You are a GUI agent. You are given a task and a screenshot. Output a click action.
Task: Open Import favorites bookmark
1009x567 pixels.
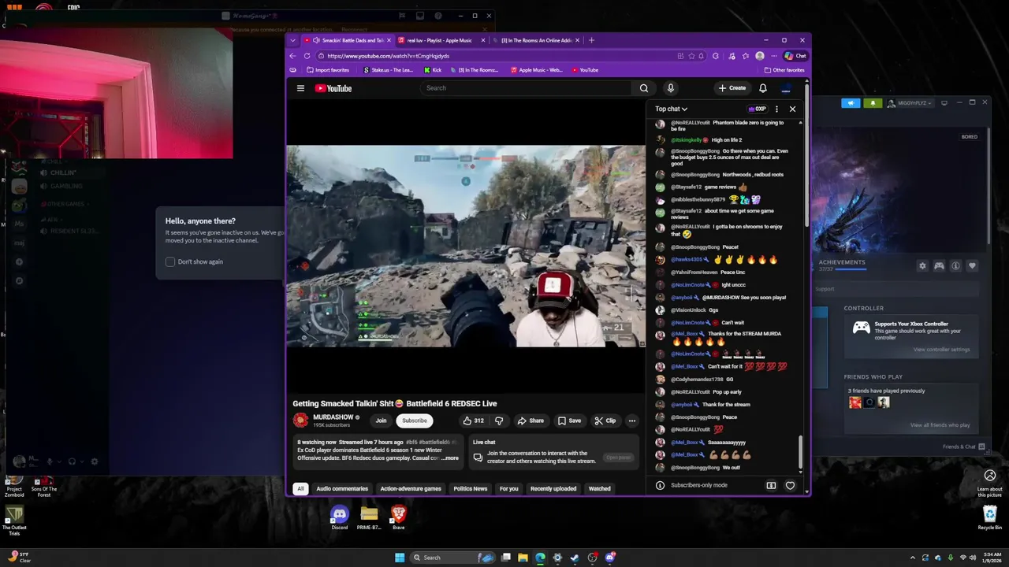(327, 70)
